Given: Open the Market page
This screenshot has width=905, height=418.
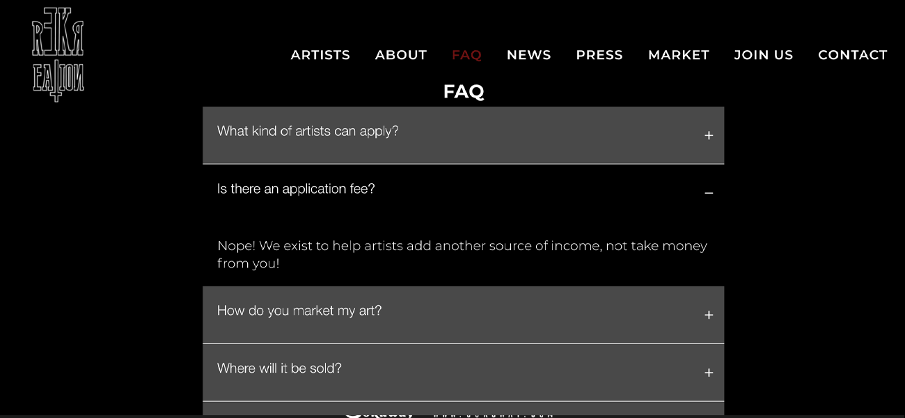Looking at the screenshot, I should click(679, 55).
